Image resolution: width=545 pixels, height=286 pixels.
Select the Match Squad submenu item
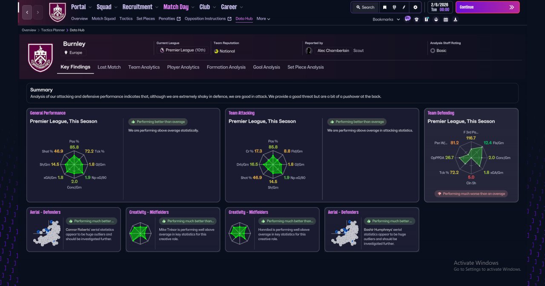(103, 19)
